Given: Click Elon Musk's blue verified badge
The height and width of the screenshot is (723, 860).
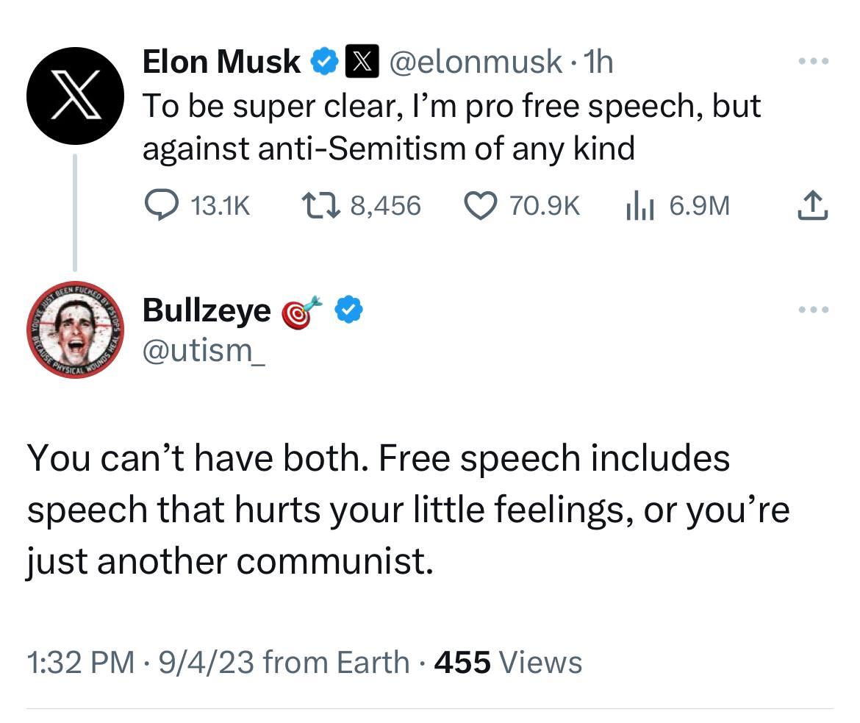Looking at the screenshot, I should (x=324, y=62).
